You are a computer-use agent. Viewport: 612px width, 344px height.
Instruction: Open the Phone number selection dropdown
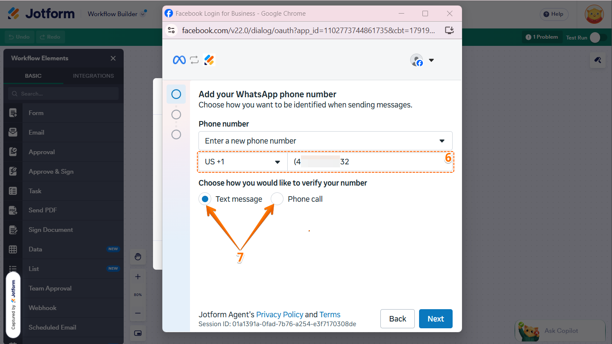pyautogui.click(x=326, y=141)
